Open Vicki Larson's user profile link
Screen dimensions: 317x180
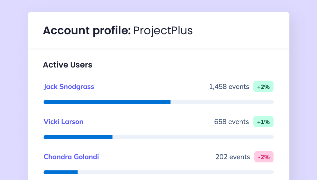[63, 122]
